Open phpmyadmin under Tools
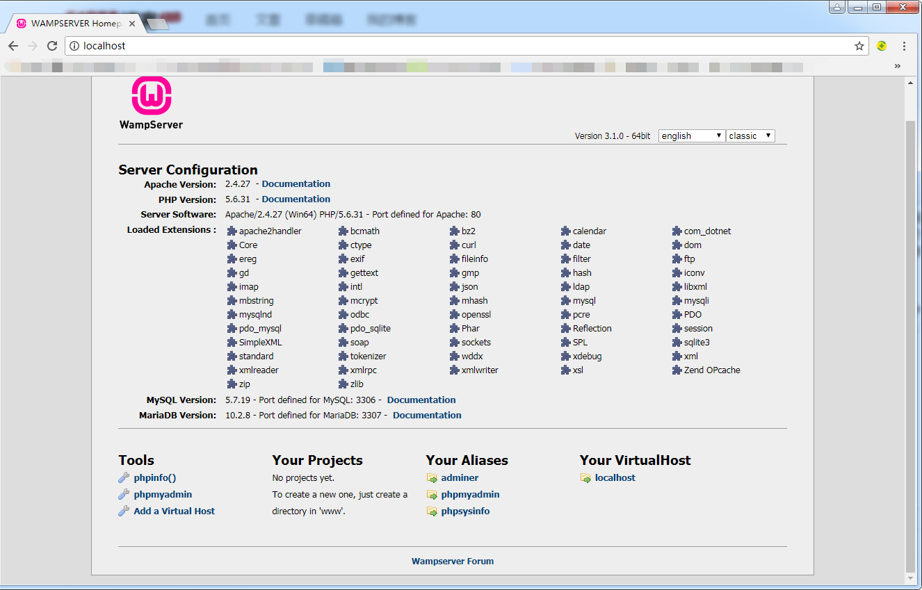Screen dimensions: 922x590 [163, 494]
